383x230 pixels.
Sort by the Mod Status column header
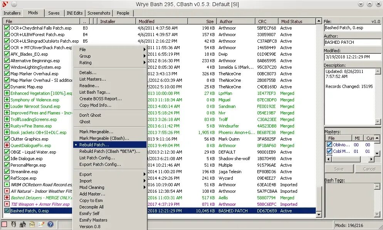coord(297,22)
